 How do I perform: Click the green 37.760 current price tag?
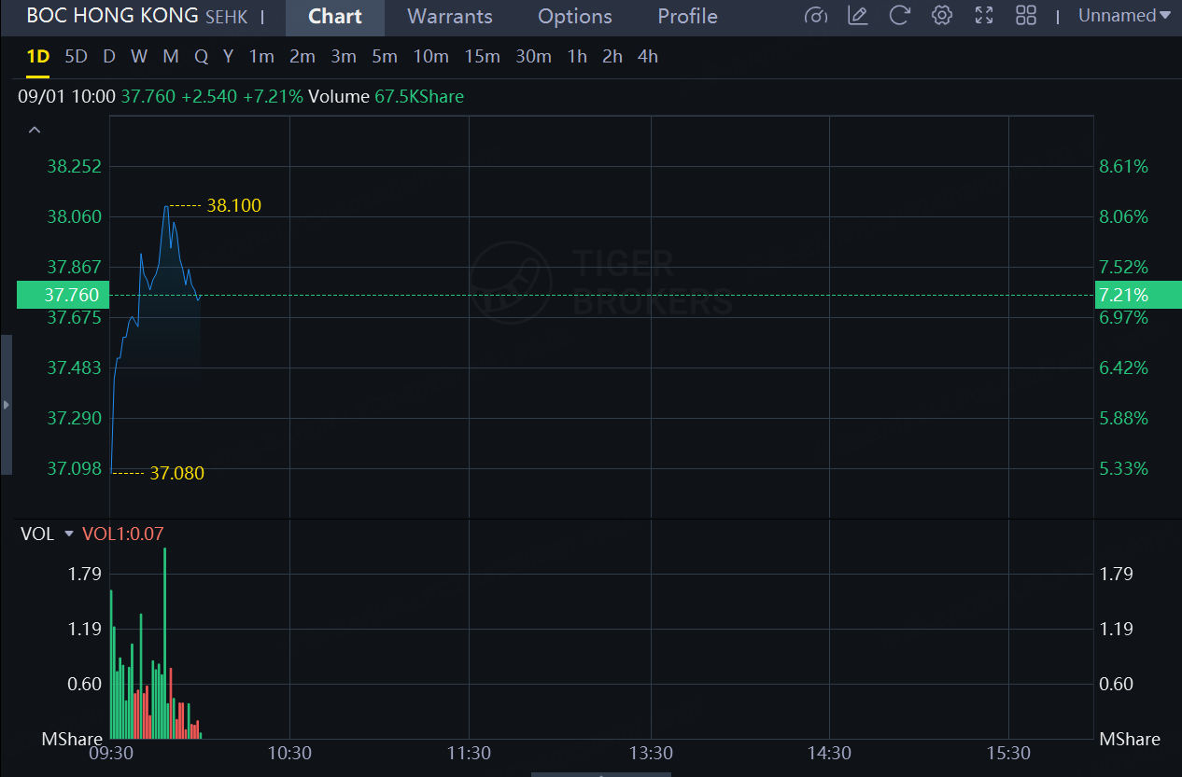point(63,295)
